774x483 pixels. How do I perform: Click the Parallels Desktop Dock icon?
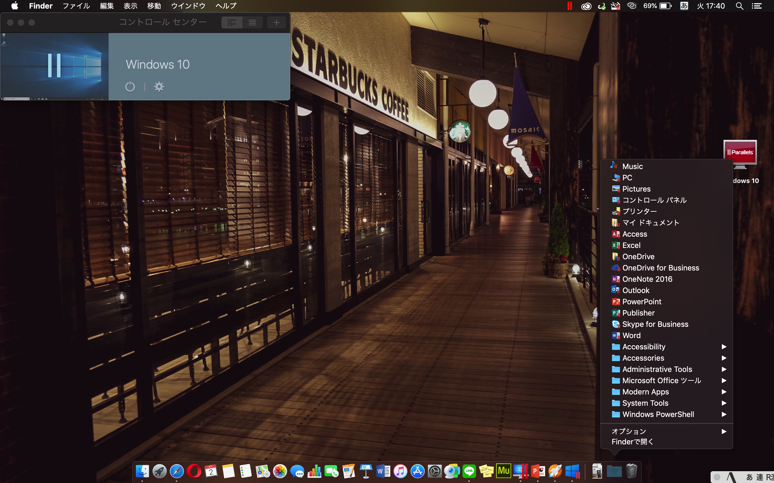pyautogui.click(x=521, y=471)
